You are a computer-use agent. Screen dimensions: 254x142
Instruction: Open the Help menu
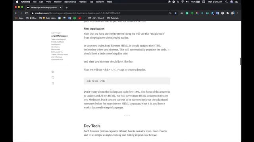point(110,2)
